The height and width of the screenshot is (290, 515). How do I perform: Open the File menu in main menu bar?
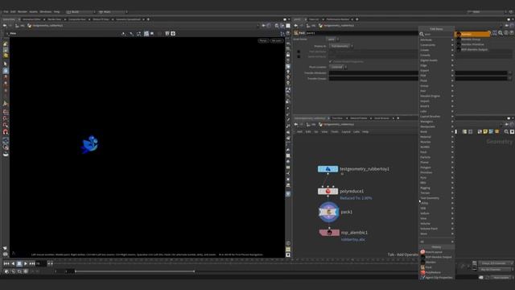(6, 12)
